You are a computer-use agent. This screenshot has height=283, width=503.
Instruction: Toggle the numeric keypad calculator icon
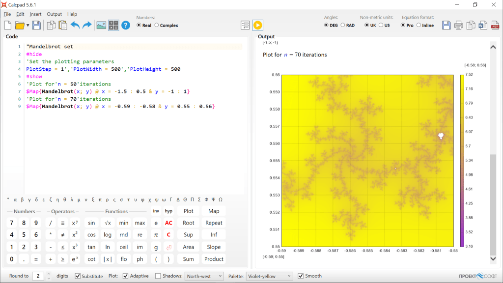pyautogui.click(x=113, y=25)
